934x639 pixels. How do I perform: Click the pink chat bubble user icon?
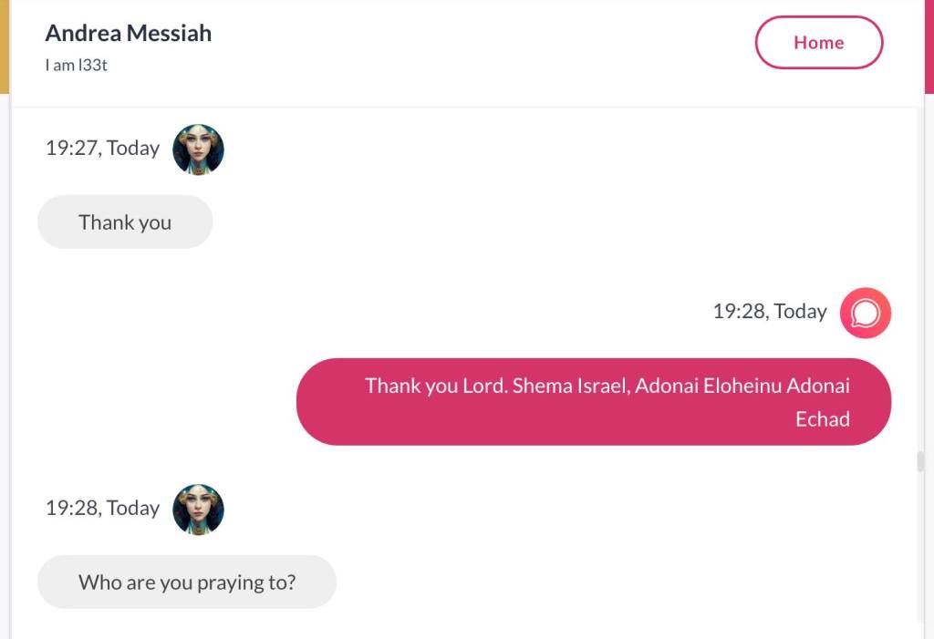click(x=865, y=313)
